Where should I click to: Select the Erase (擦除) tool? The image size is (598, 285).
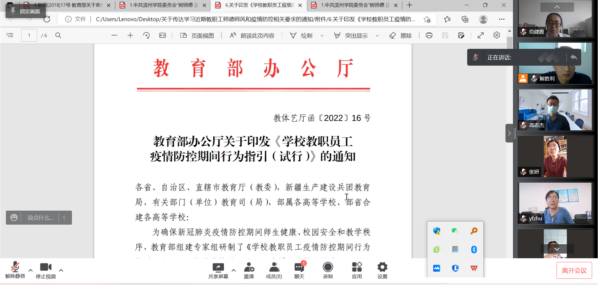pyautogui.click(x=401, y=35)
